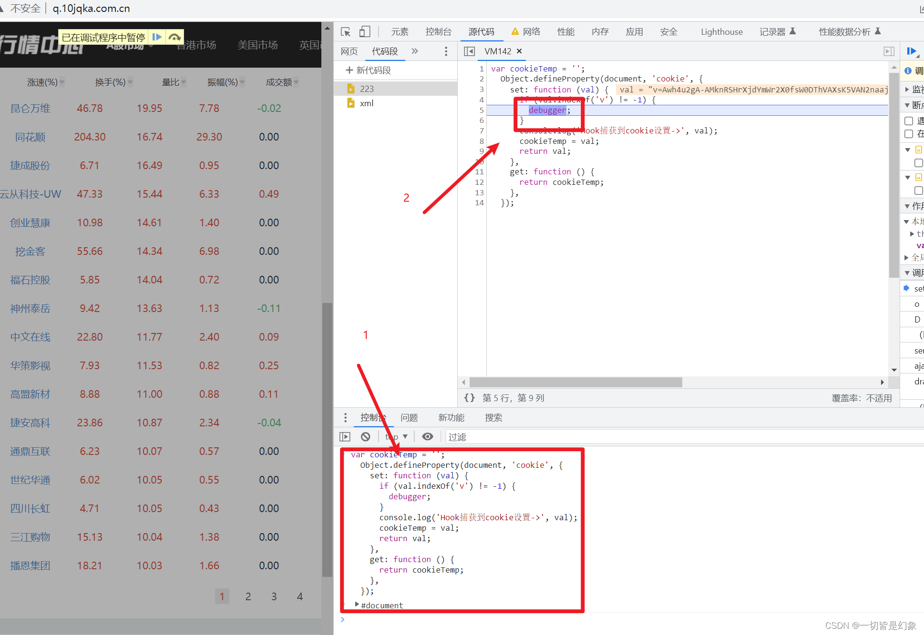Open the Lighthouse tab

[721, 31]
